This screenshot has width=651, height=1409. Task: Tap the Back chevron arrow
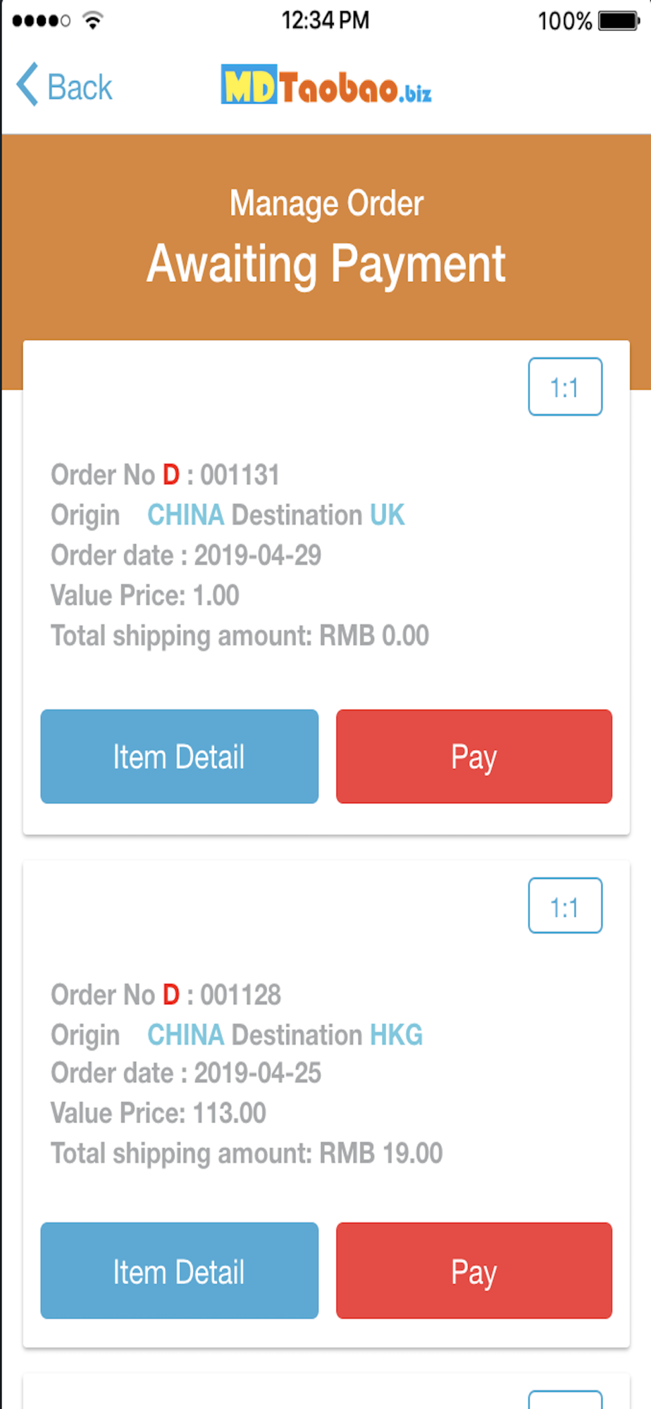[x=27, y=85]
